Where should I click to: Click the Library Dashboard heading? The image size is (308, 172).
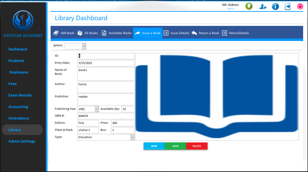click(81, 18)
